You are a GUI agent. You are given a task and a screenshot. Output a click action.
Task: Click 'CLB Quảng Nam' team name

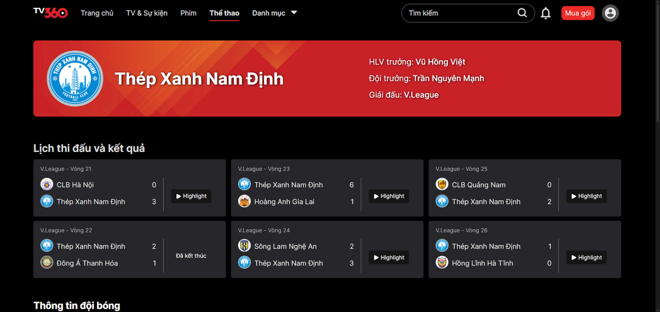click(479, 185)
